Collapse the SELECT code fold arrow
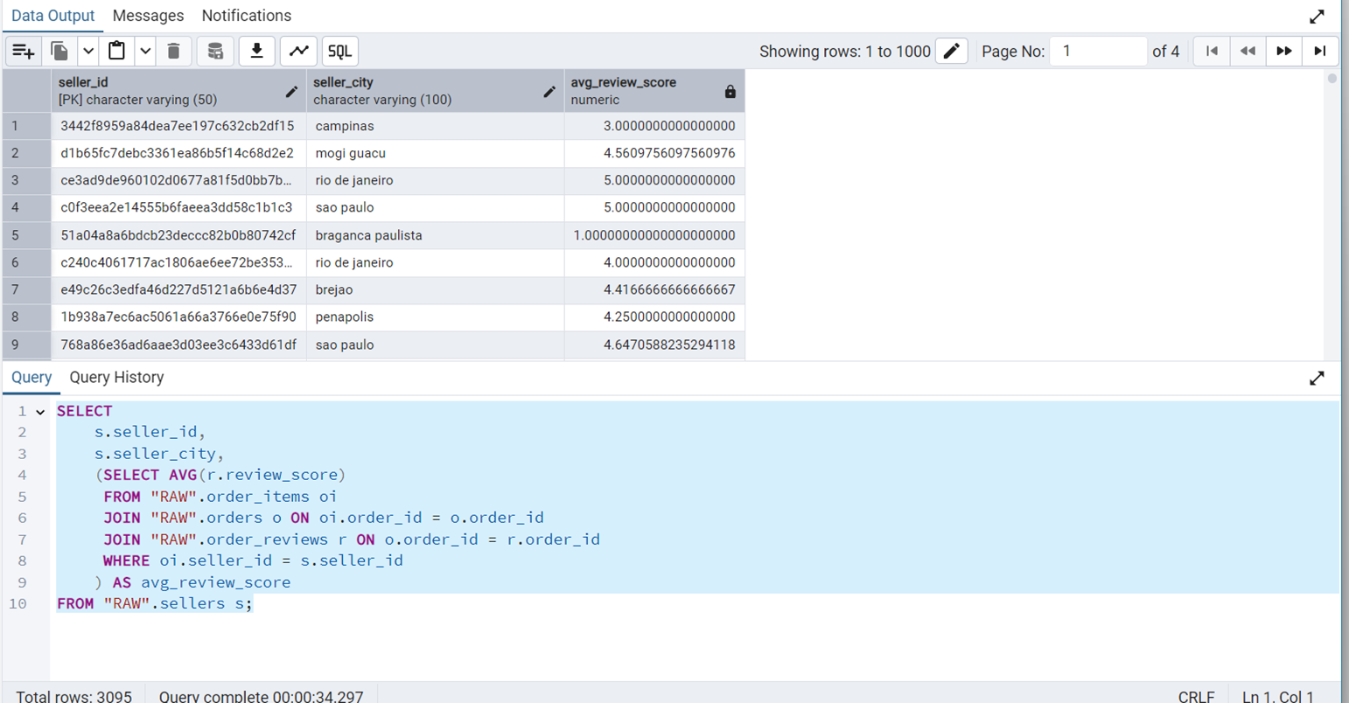Viewport: 1349px width, 703px height. click(40, 412)
